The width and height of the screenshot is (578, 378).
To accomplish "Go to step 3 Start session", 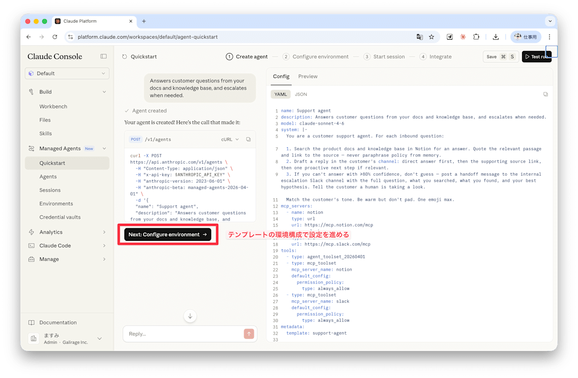I will click(384, 56).
